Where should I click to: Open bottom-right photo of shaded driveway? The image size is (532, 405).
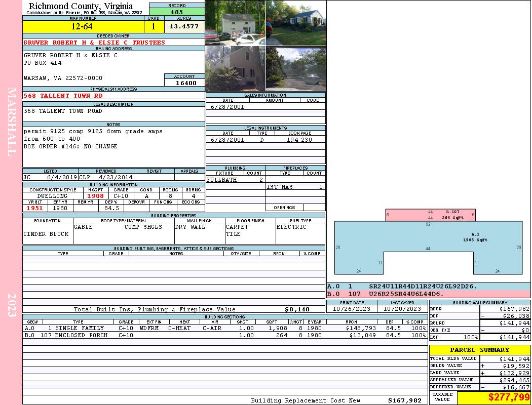point(296,69)
